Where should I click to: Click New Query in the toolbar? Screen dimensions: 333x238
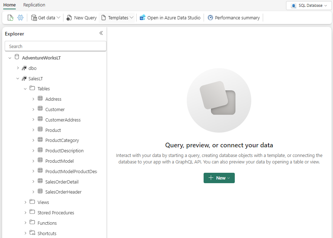[x=82, y=18]
